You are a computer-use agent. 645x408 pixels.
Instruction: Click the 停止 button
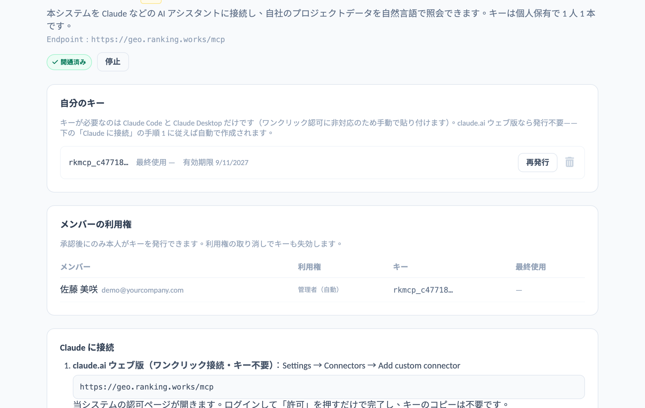[113, 62]
